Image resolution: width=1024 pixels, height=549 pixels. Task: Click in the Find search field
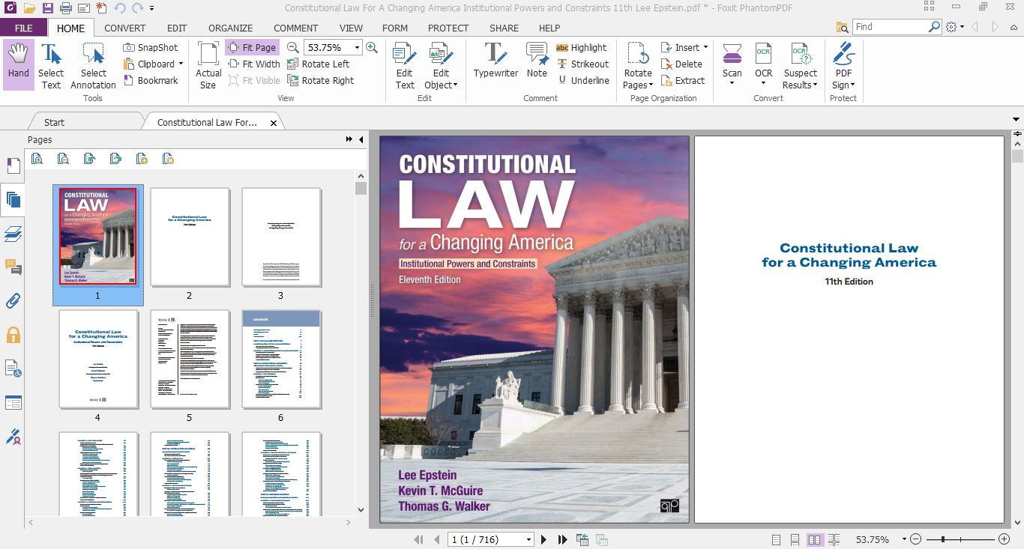coord(891,27)
